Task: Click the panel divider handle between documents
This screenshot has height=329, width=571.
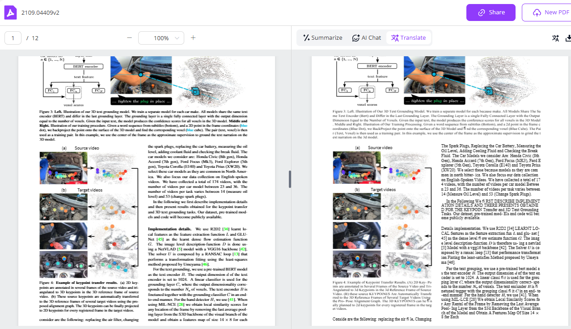Action: click(x=290, y=179)
